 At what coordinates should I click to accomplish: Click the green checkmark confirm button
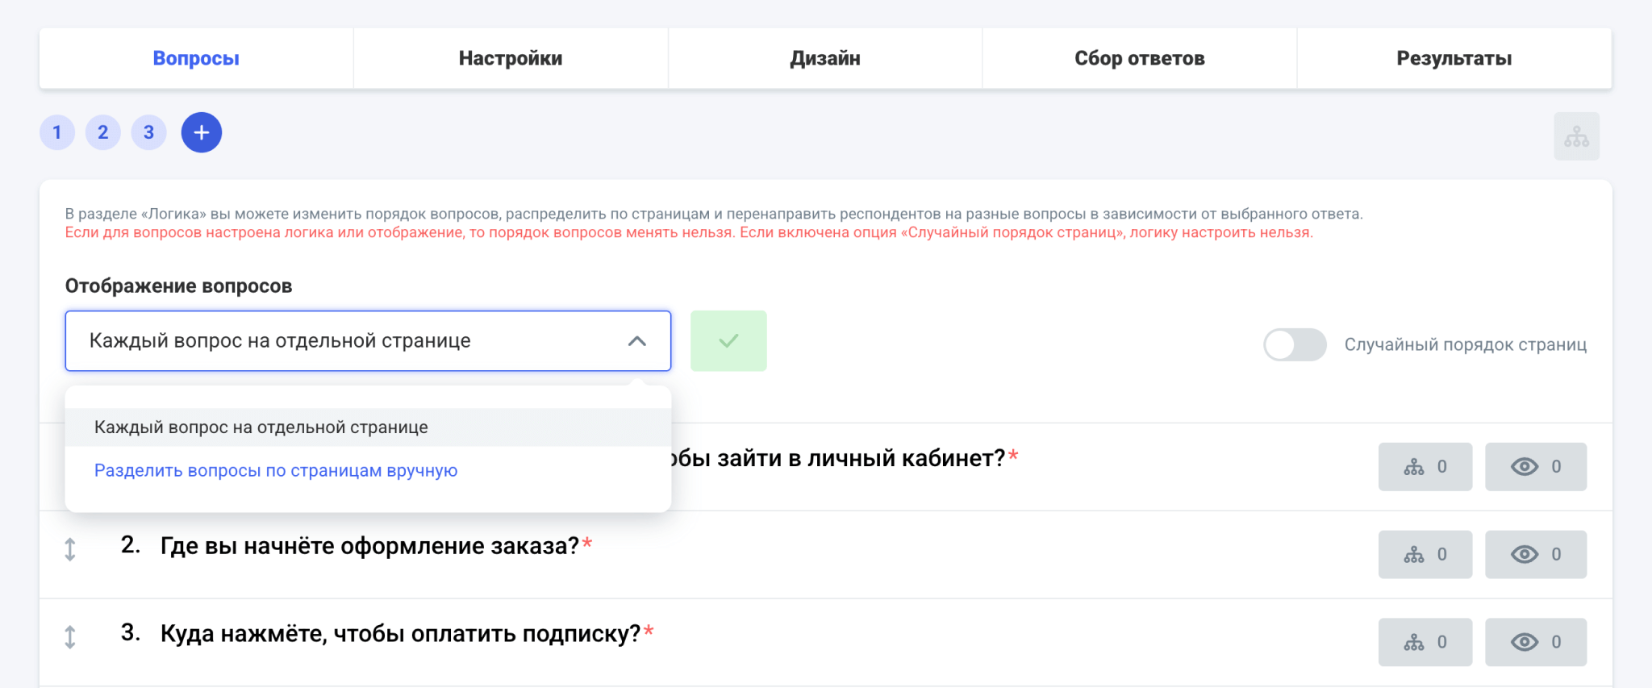728,341
